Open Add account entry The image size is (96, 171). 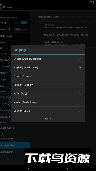(15, 128)
